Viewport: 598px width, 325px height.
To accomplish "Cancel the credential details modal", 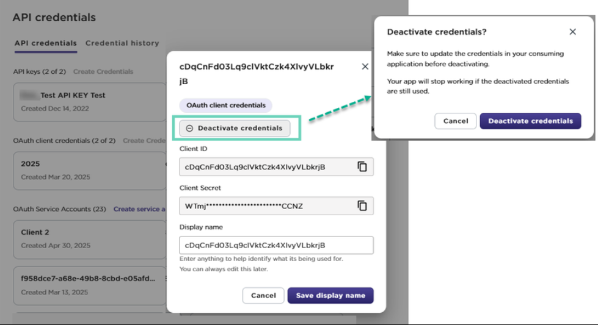I will coord(263,295).
